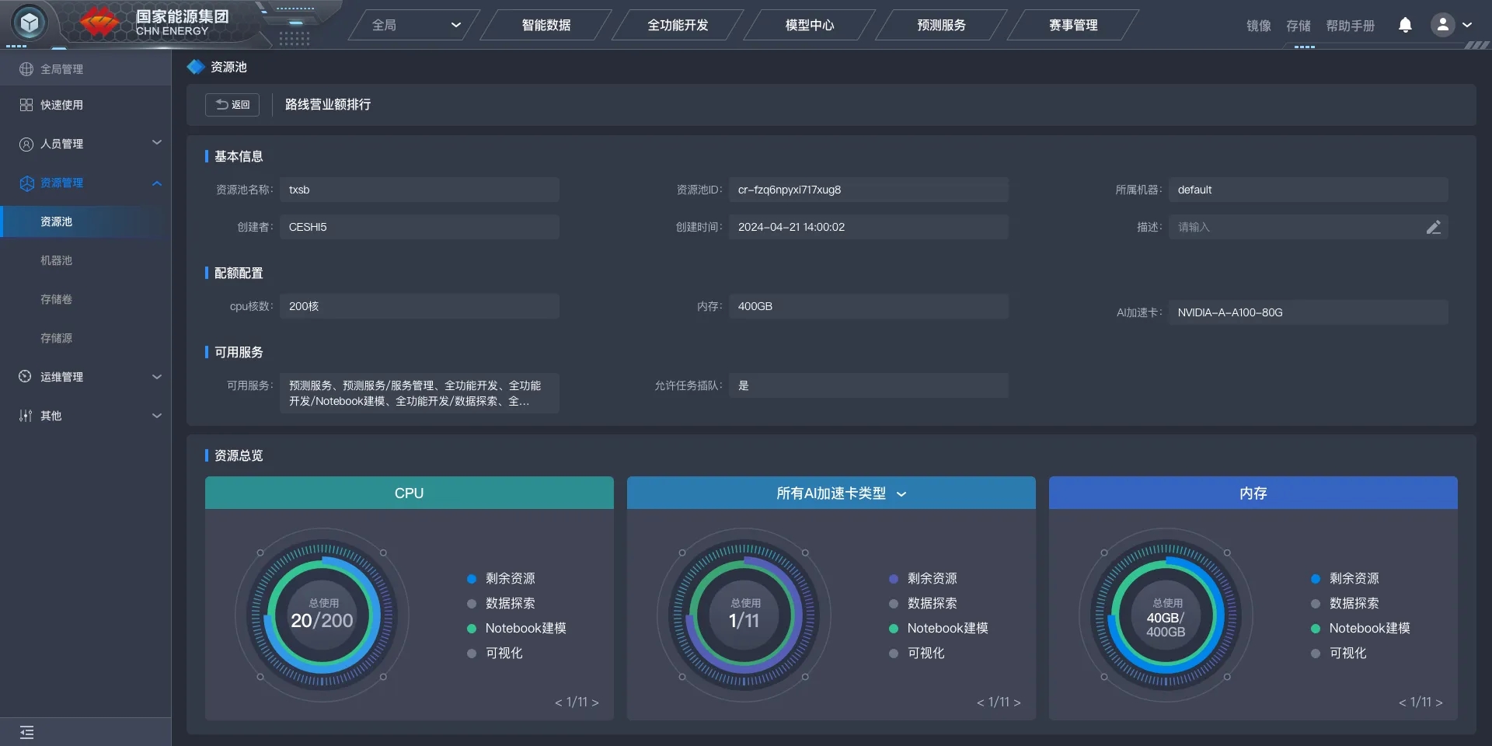Open the 全局 dropdown in top navigation
This screenshot has height=746, width=1492.
click(x=416, y=25)
